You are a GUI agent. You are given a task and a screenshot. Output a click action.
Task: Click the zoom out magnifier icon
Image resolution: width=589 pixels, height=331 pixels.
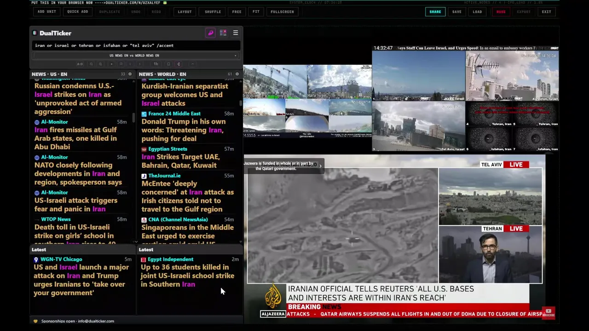click(x=91, y=64)
